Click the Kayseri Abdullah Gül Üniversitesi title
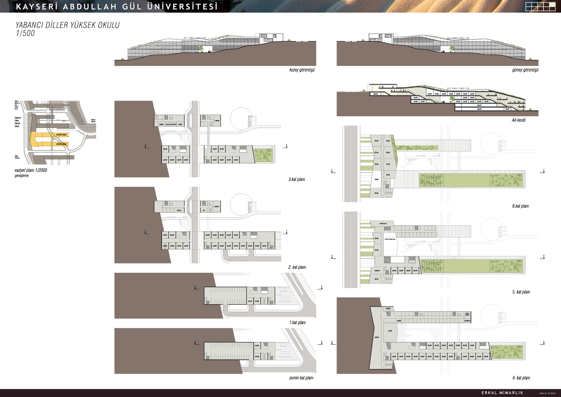Viewport: 561px width, 397px height. [117, 7]
